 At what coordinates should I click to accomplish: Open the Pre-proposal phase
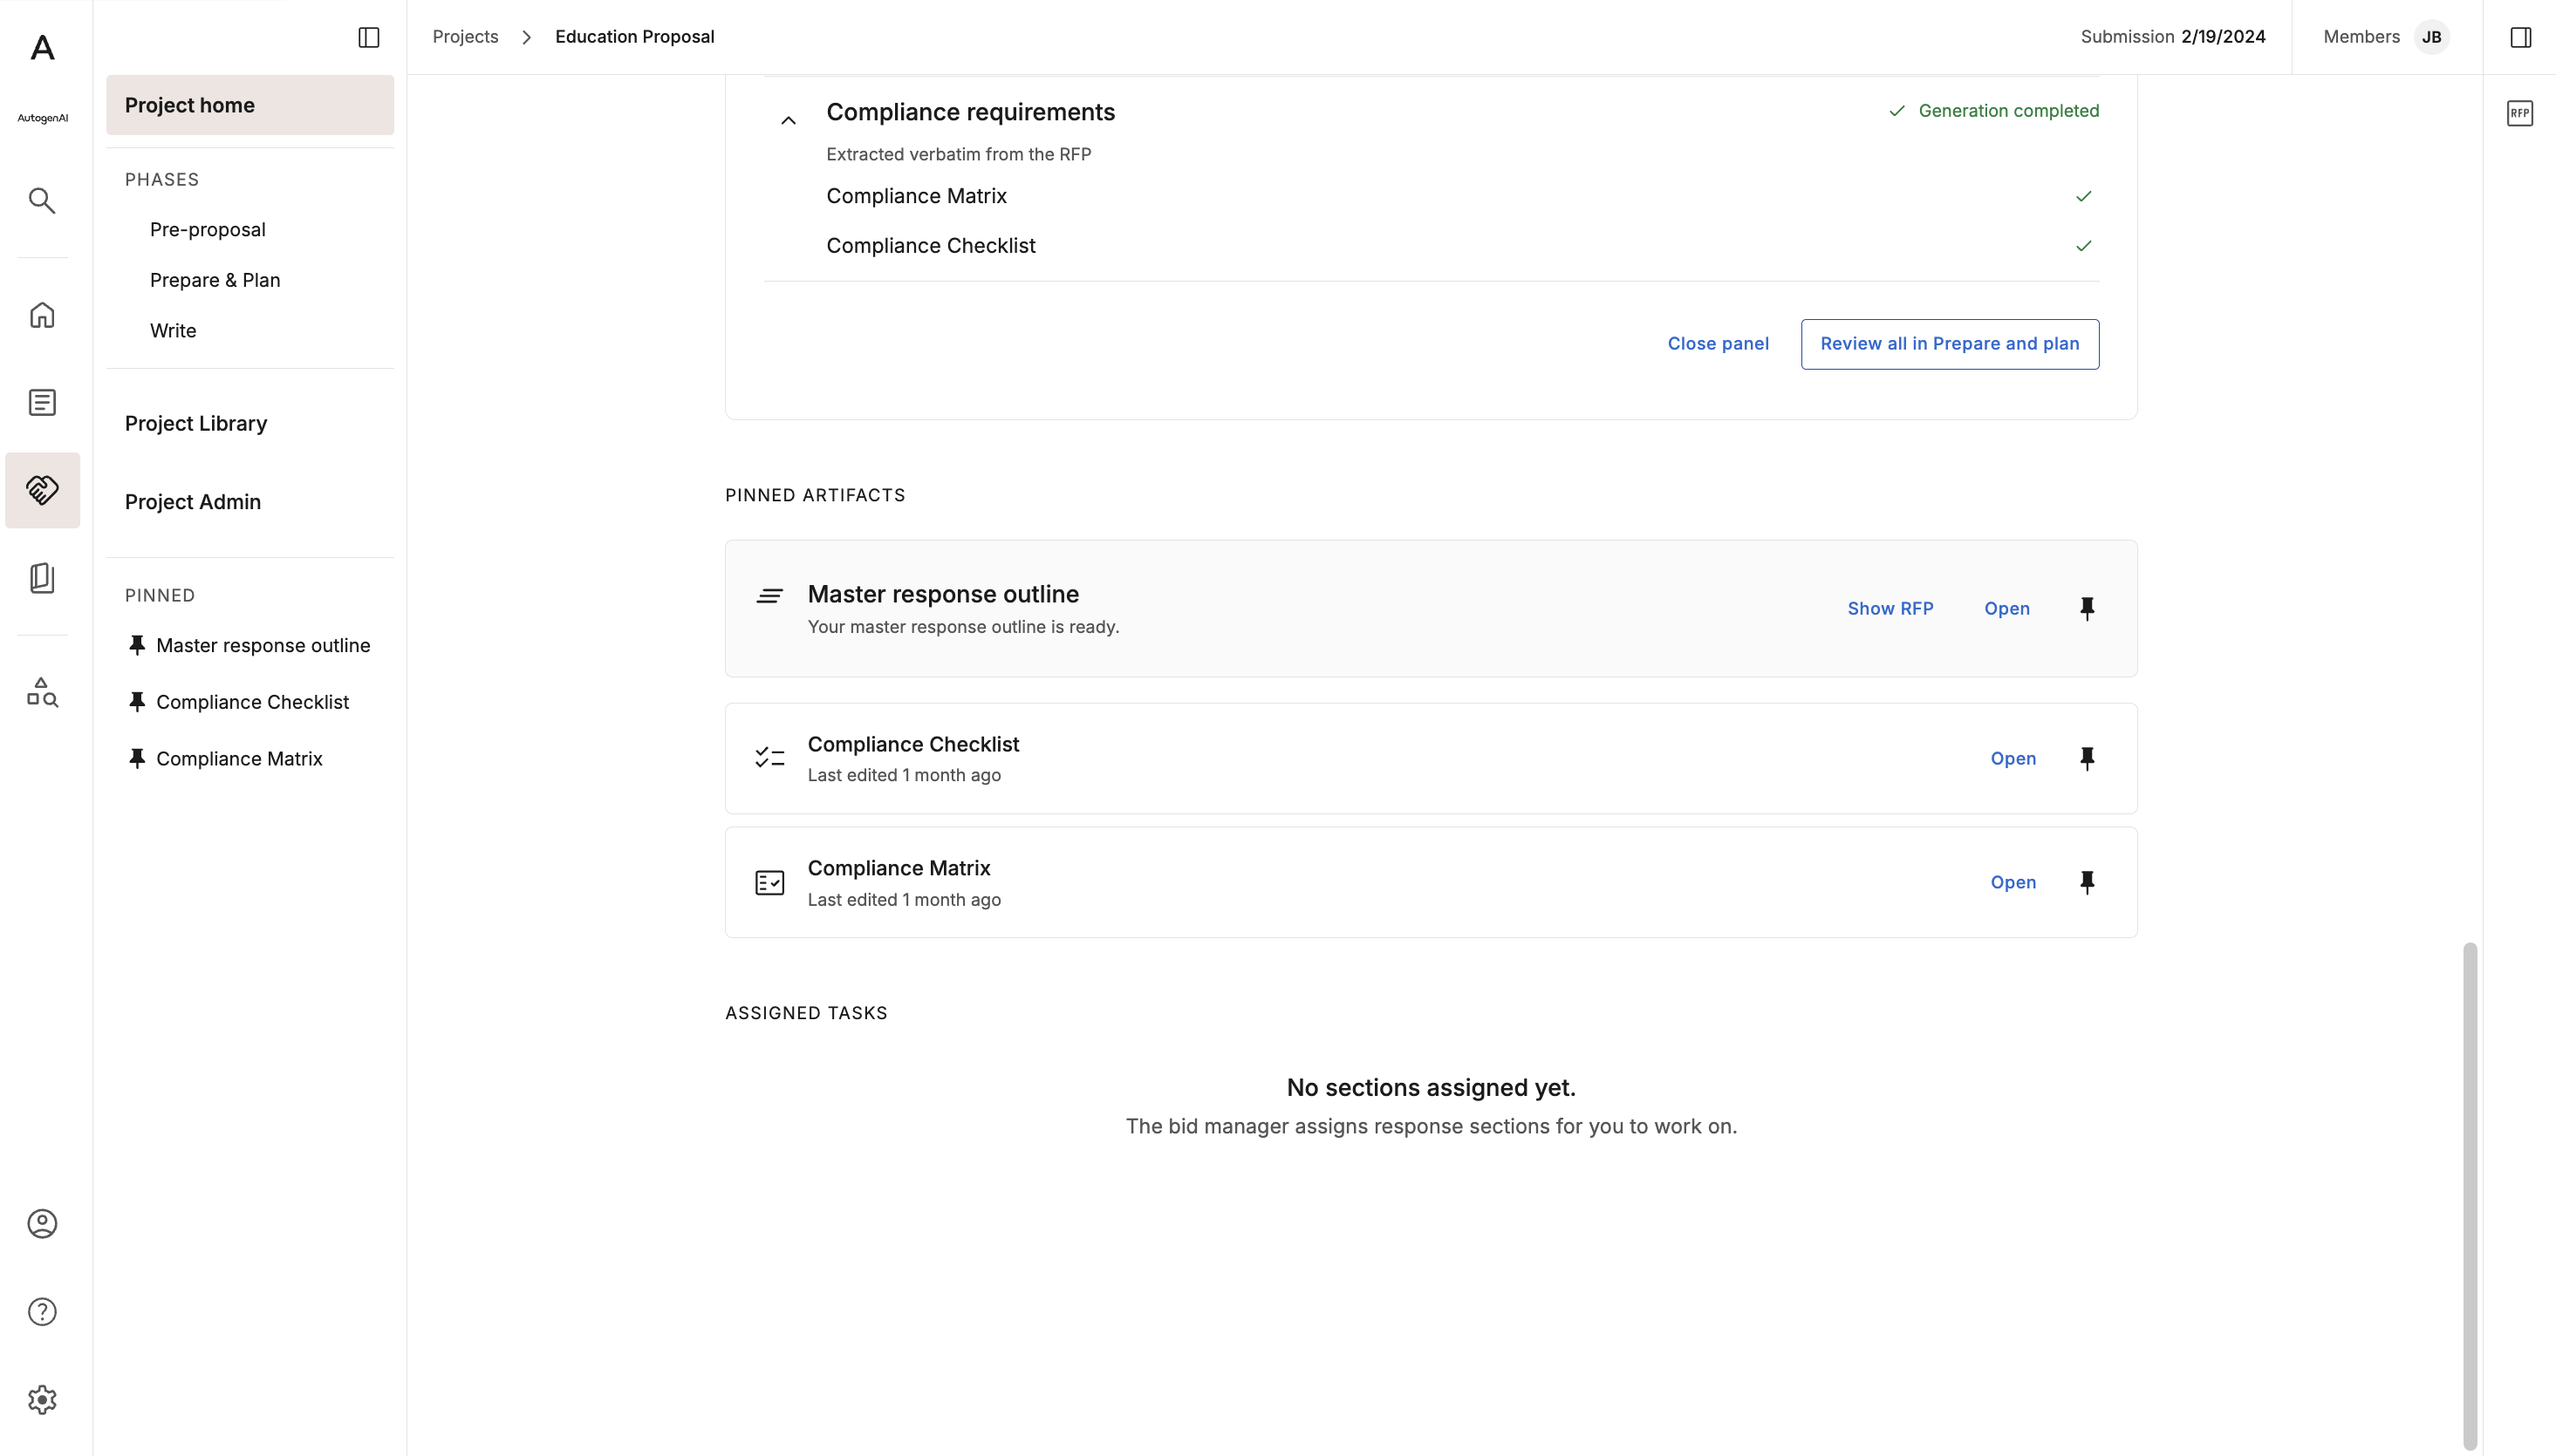tap(208, 230)
